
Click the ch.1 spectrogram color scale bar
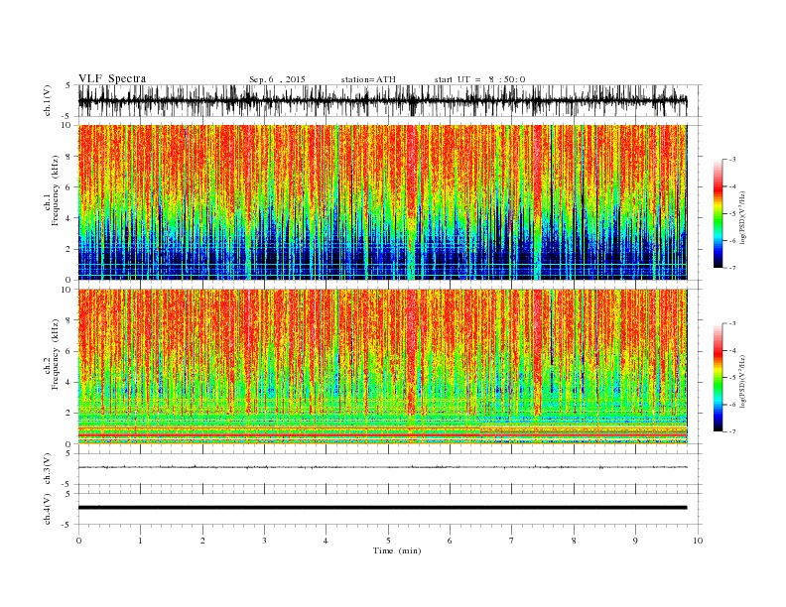[x=718, y=214]
